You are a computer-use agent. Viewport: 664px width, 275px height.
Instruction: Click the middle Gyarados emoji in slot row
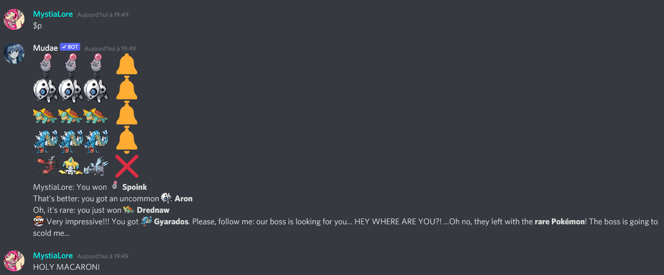tap(71, 141)
